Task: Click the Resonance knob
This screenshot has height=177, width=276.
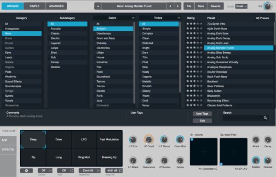Action: coord(149,160)
